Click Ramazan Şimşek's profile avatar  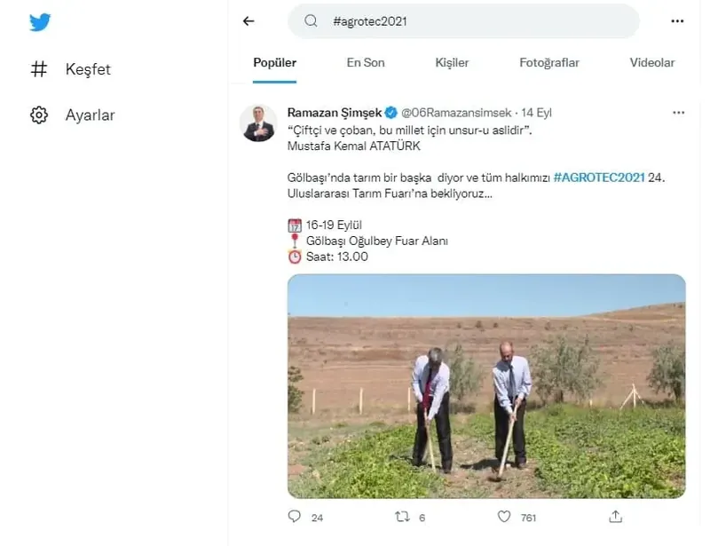coord(258,123)
